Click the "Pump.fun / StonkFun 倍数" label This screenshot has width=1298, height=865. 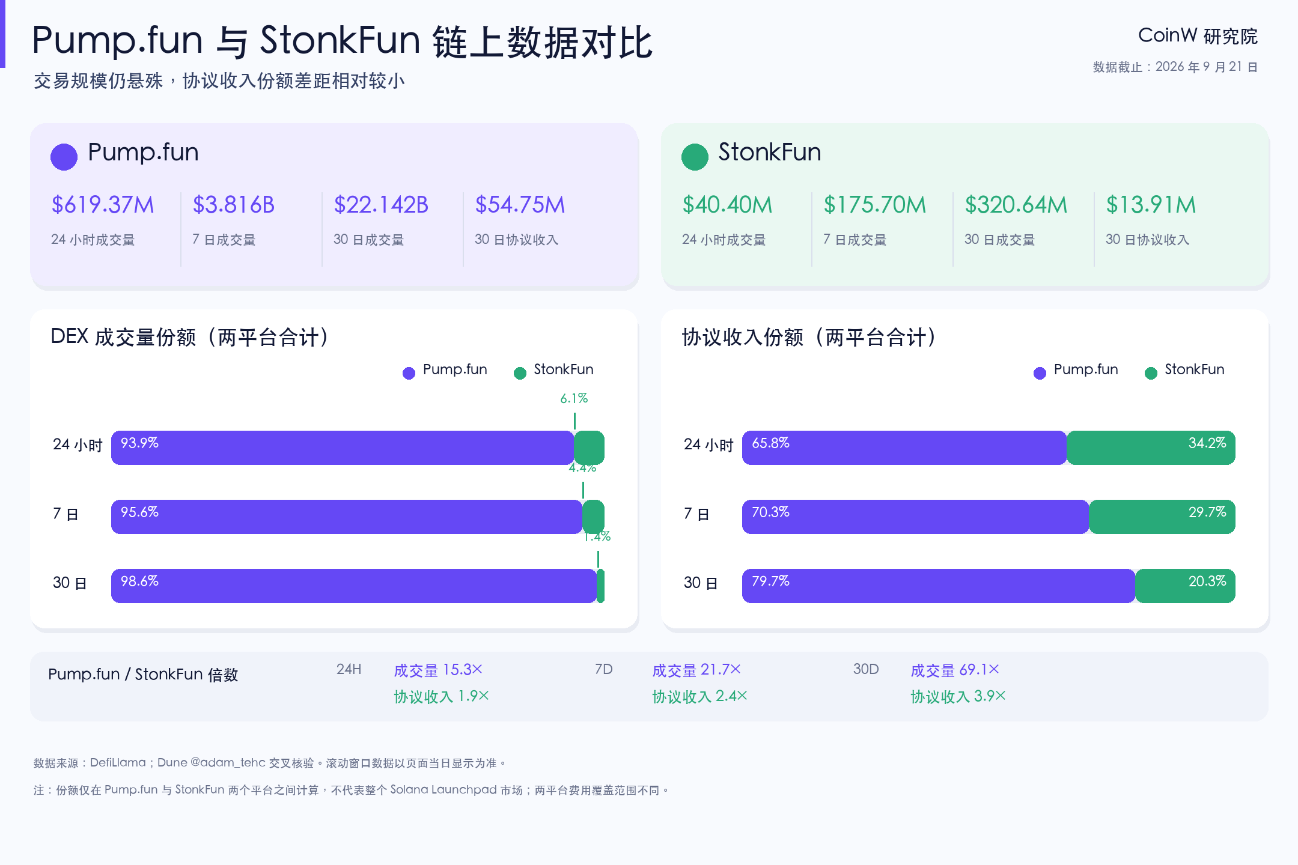[x=143, y=675]
